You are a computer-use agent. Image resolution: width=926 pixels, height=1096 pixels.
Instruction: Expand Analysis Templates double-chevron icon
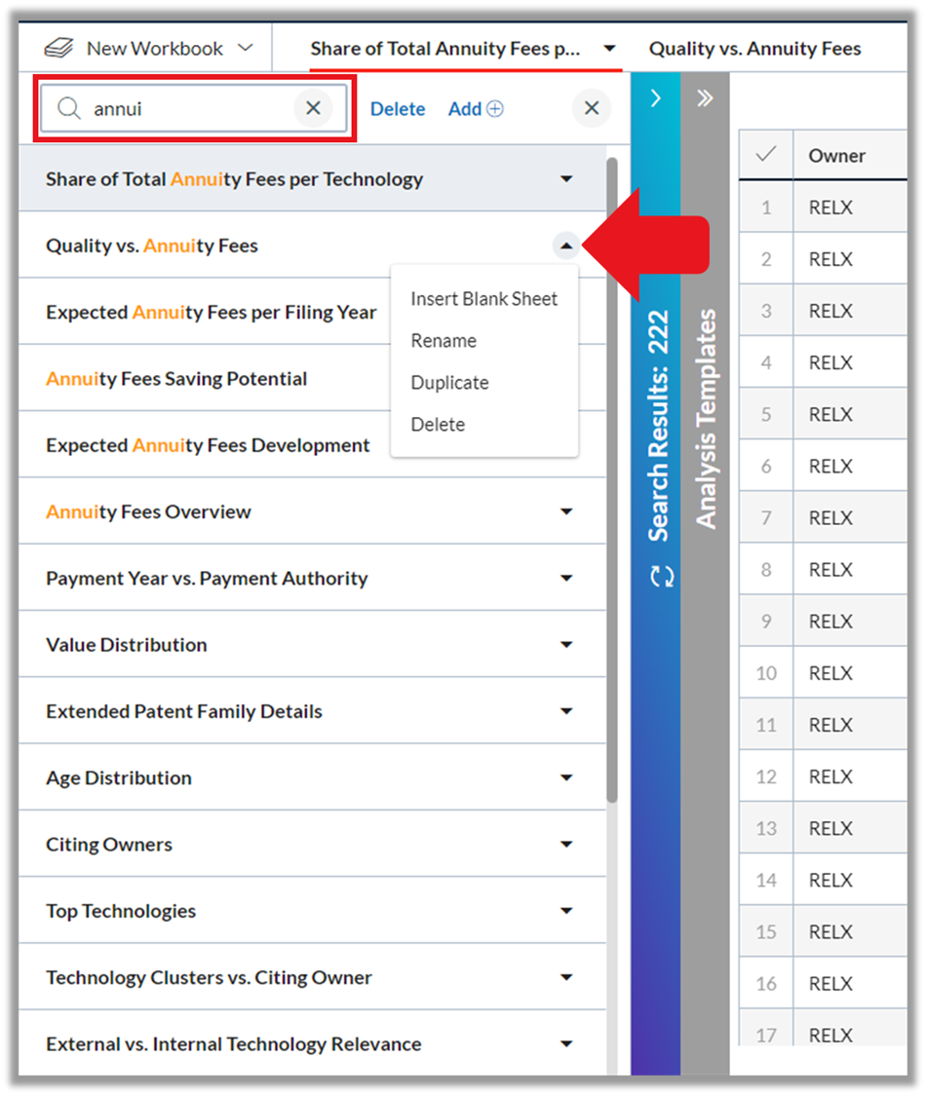pos(705,97)
